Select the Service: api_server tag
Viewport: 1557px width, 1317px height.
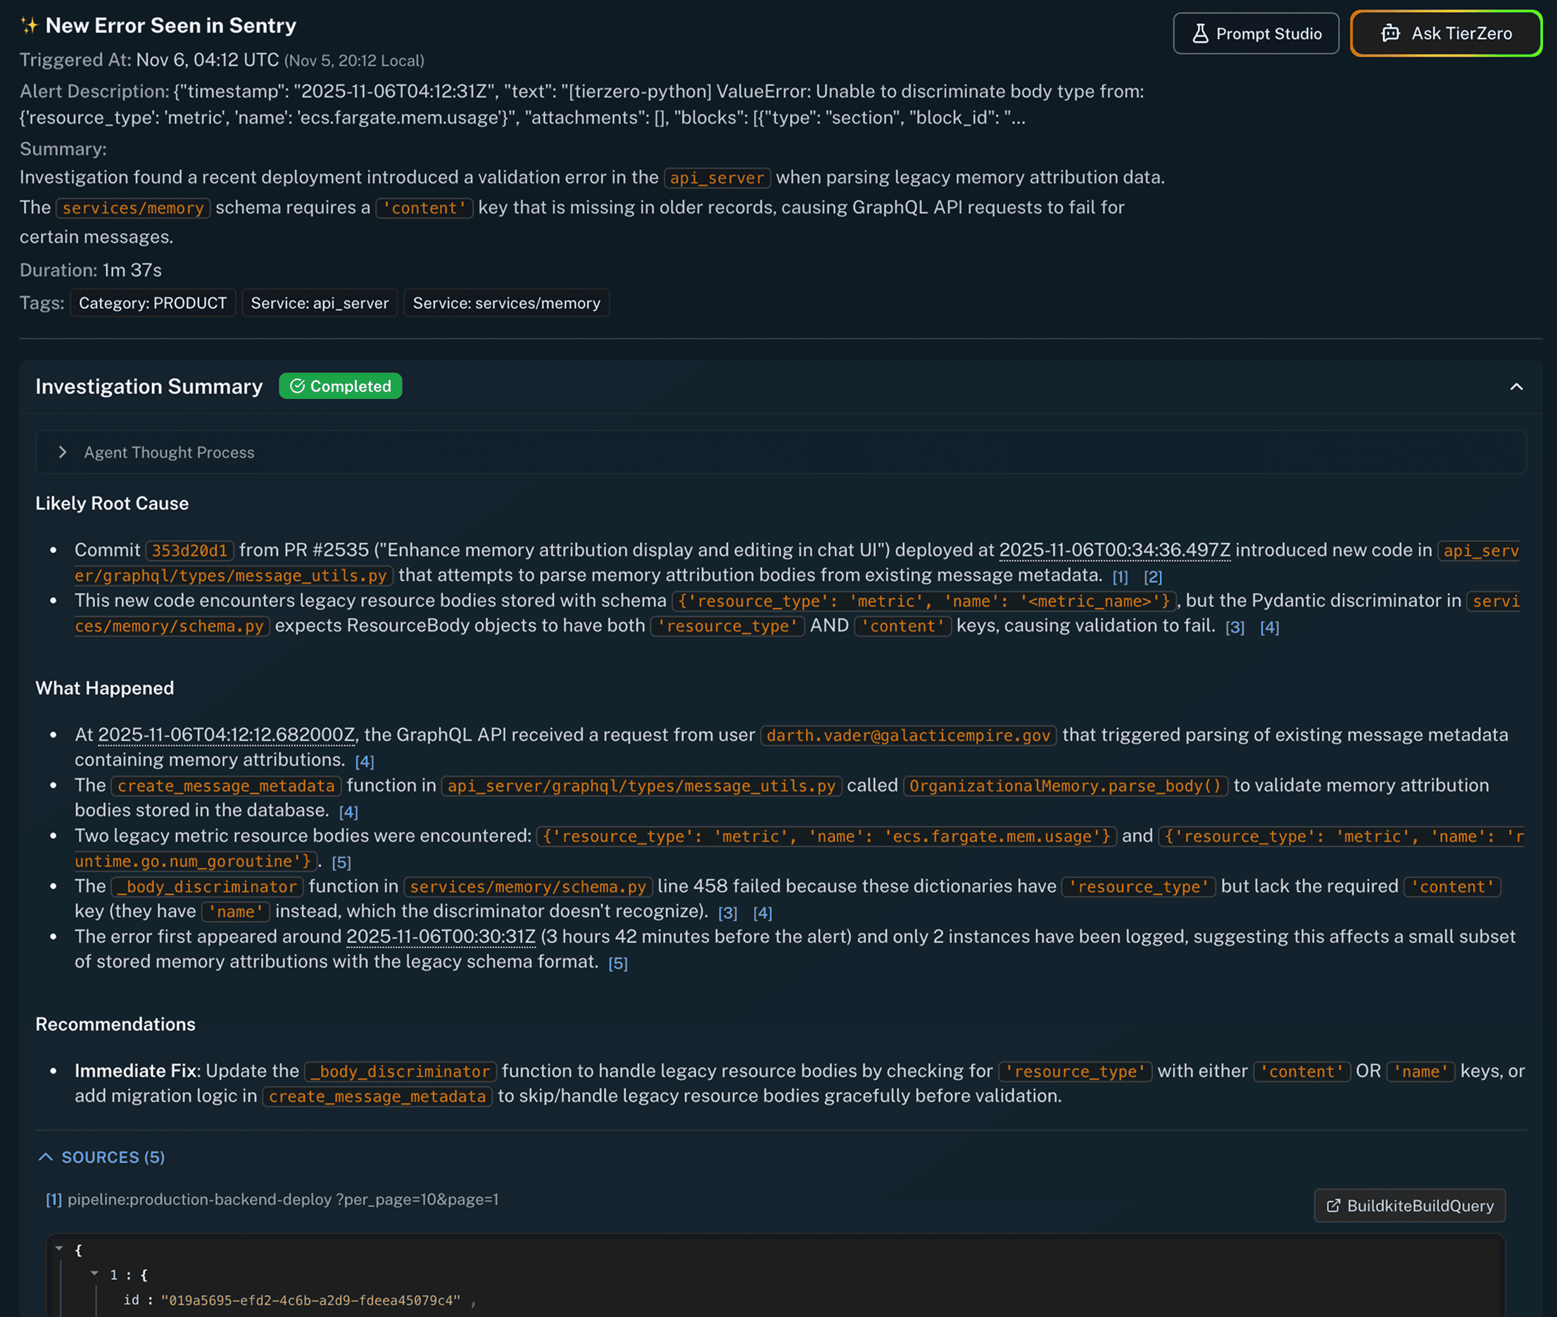click(x=319, y=303)
